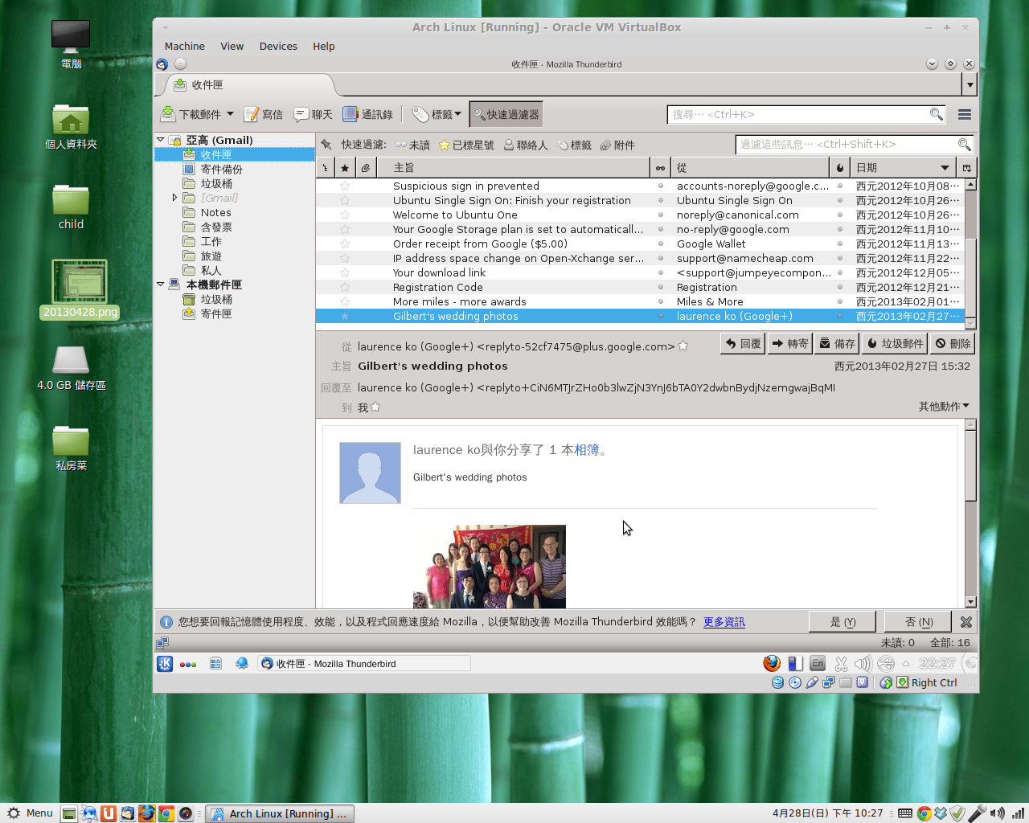This screenshot has width=1029, height=823.
Task: Select the 收件匣 tab
Action: pyautogui.click(x=249, y=84)
